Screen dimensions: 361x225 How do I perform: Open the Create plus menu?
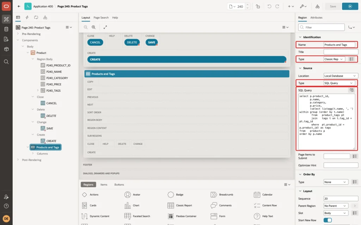(x=291, y=6)
